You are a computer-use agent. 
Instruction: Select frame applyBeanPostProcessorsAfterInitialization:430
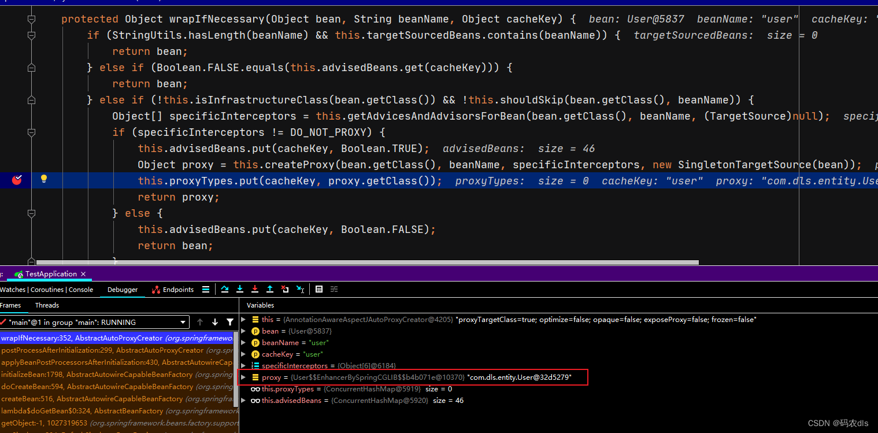[x=117, y=362]
